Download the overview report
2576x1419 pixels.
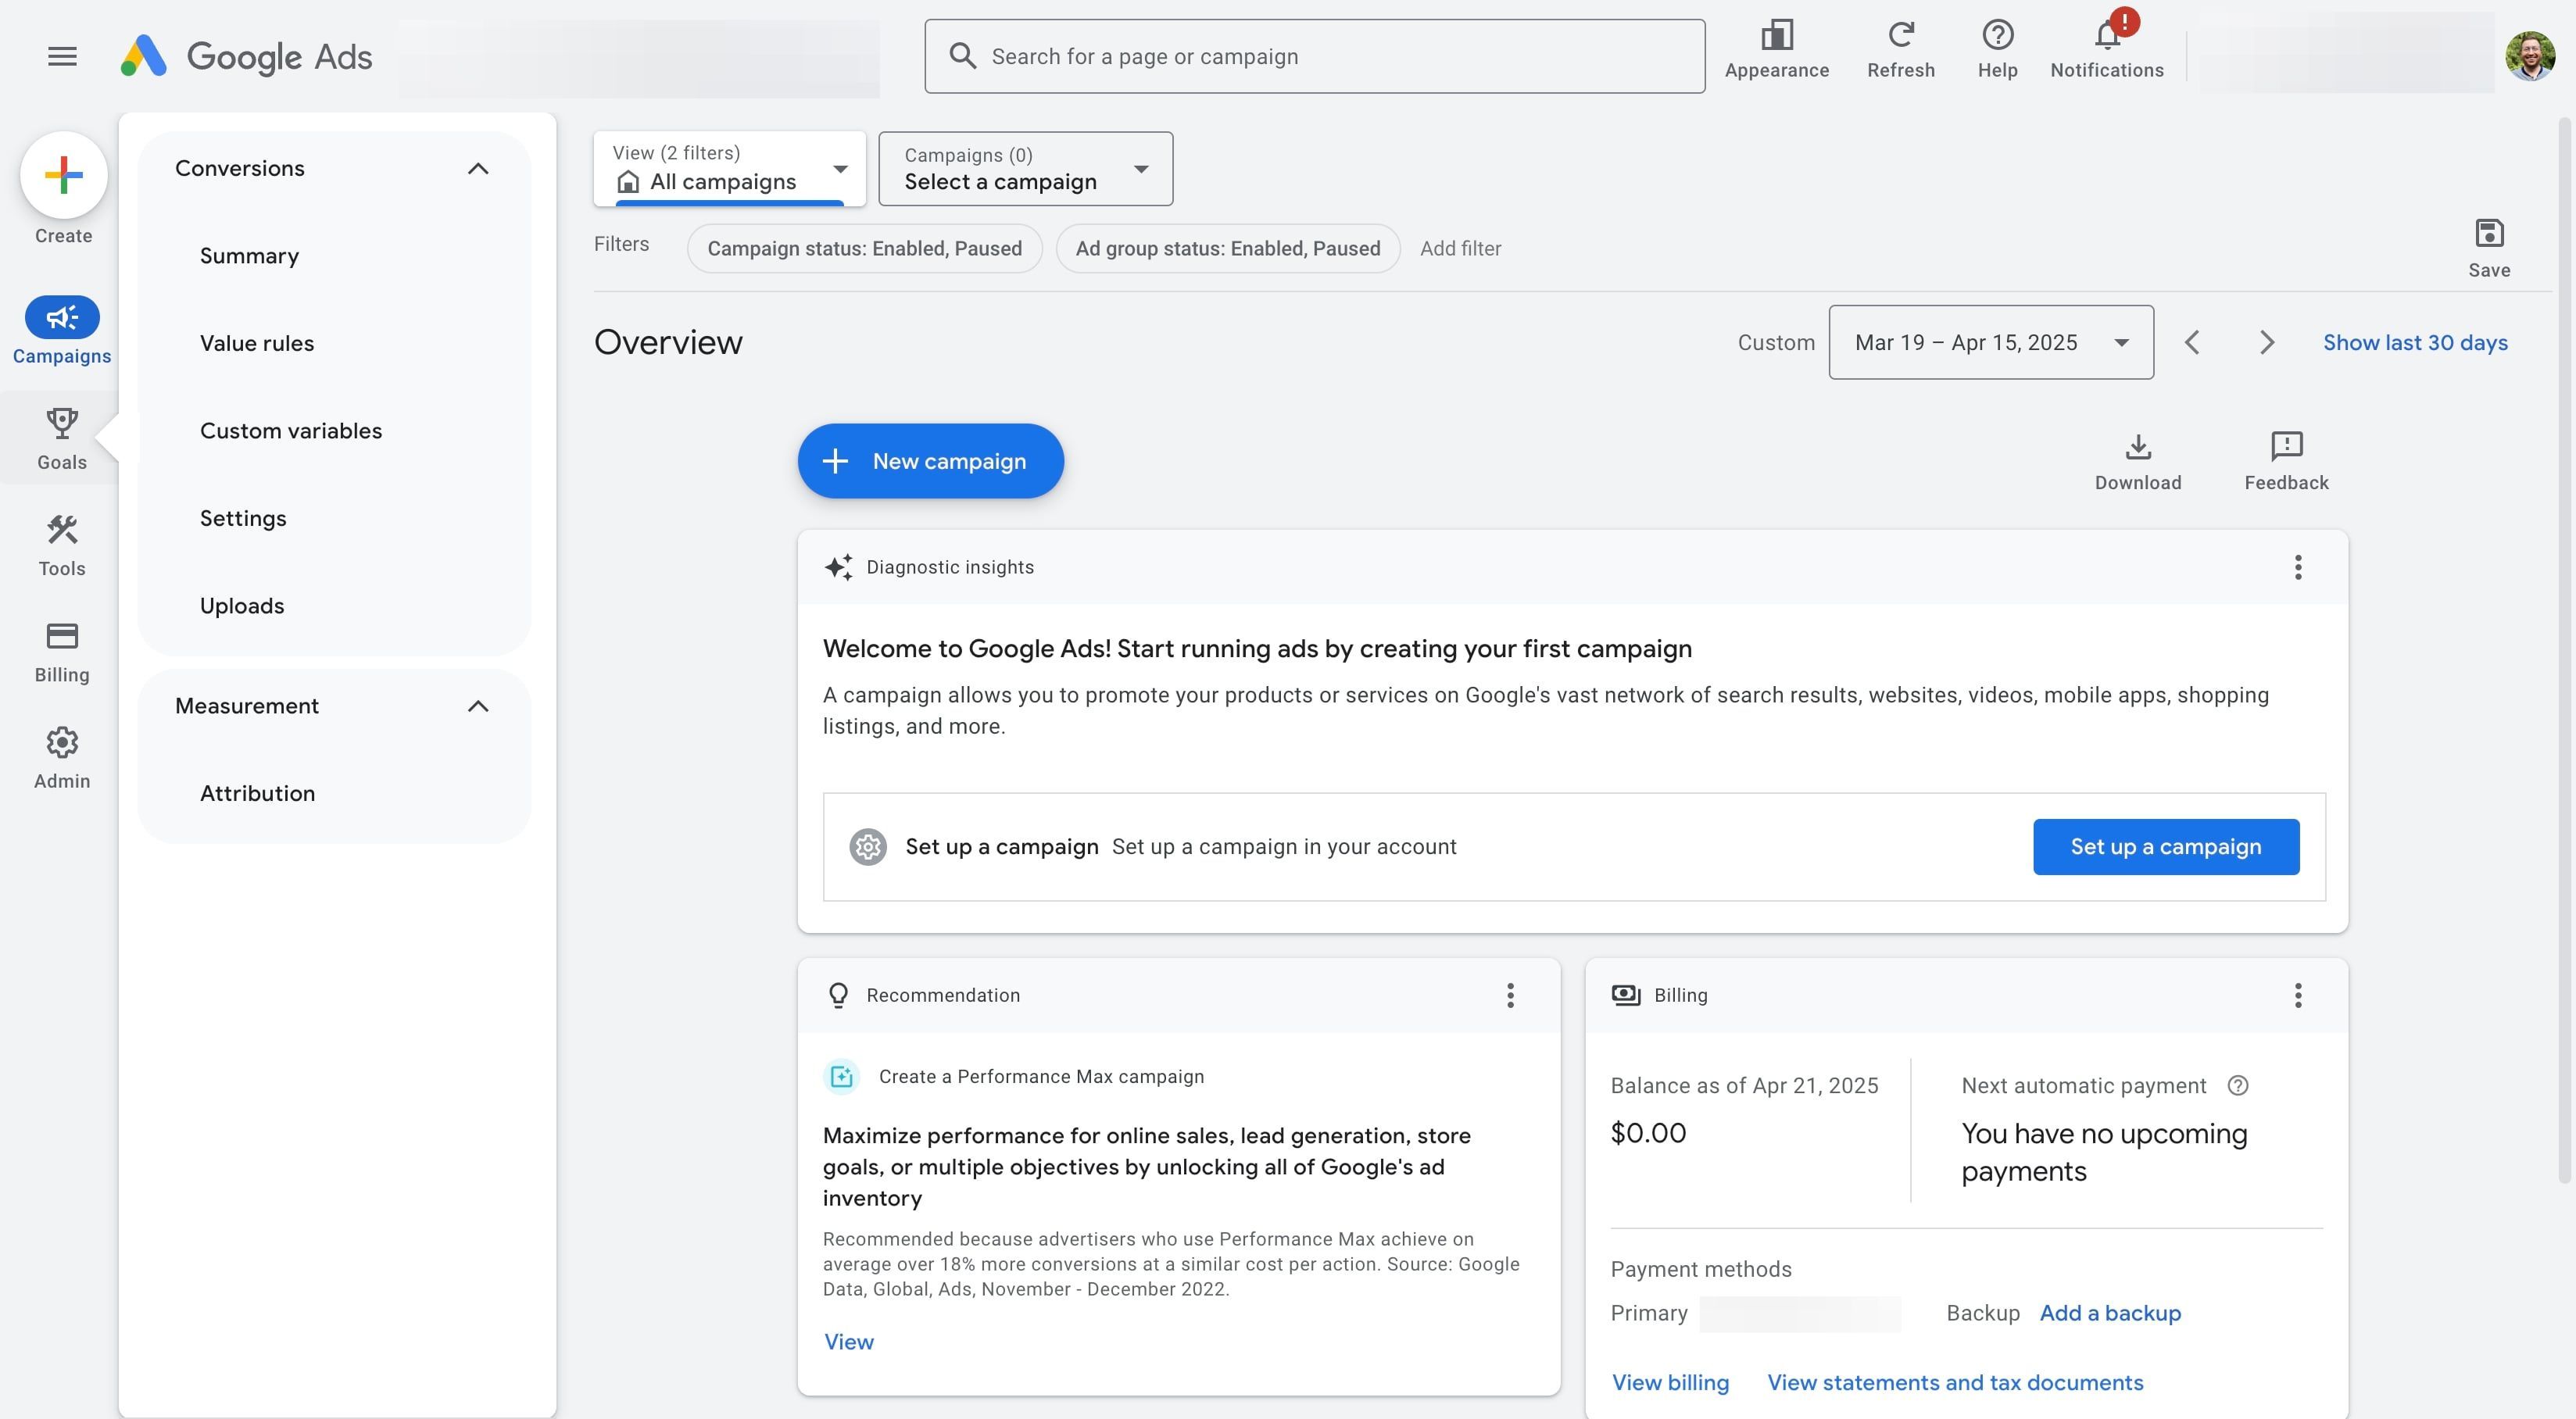tap(2138, 461)
